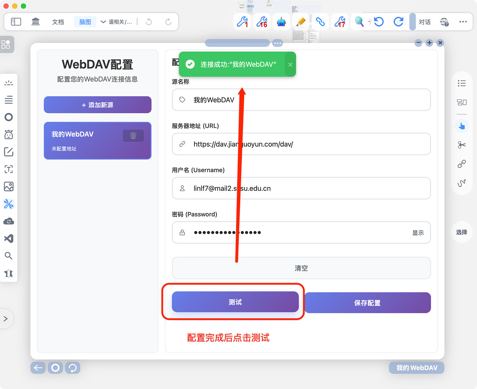The height and width of the screenshot is (389, 477).
Task: Click the redo arrow next to document name
Action: point(168,22)
